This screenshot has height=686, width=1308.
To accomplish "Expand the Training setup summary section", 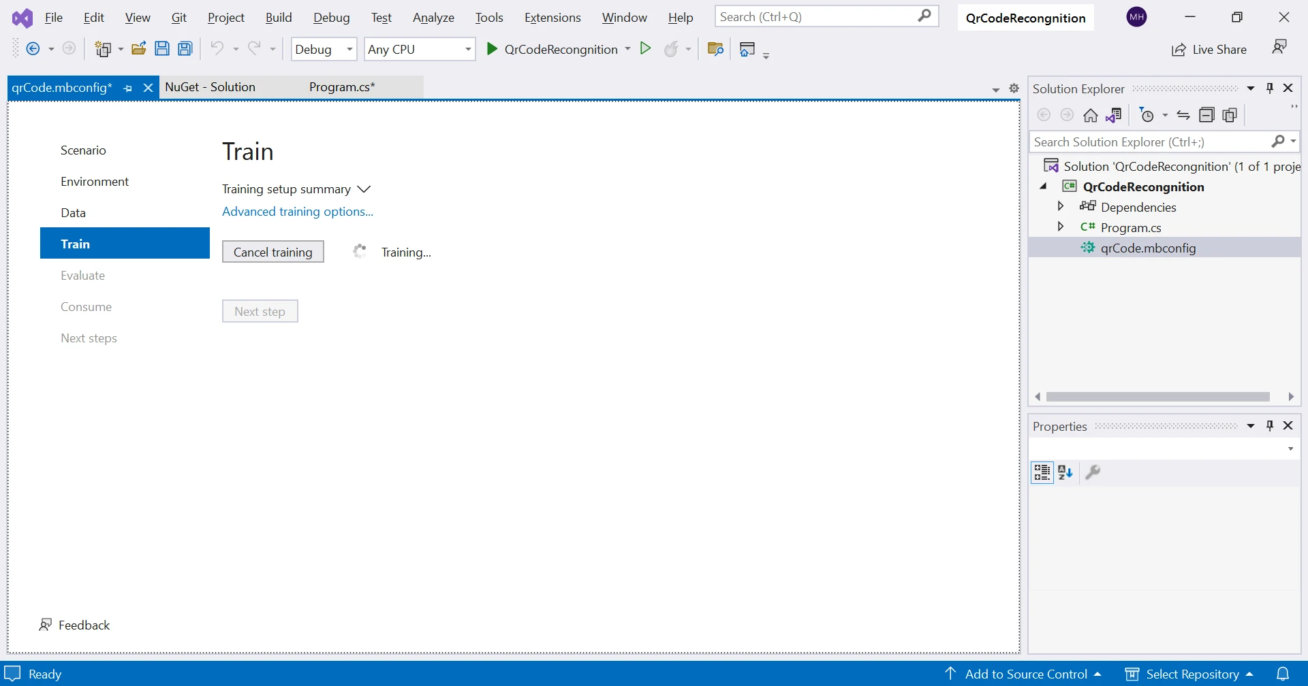I will [x=364, y=189].
